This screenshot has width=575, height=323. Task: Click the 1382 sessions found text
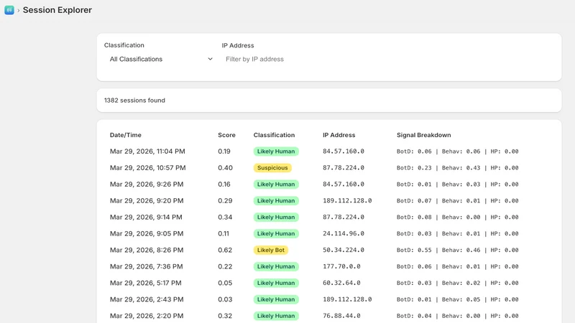coord(134,100)
